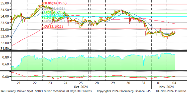Click the 0.80 indicator axis label
Screen dimensions: 187x93
click(6, 57)
